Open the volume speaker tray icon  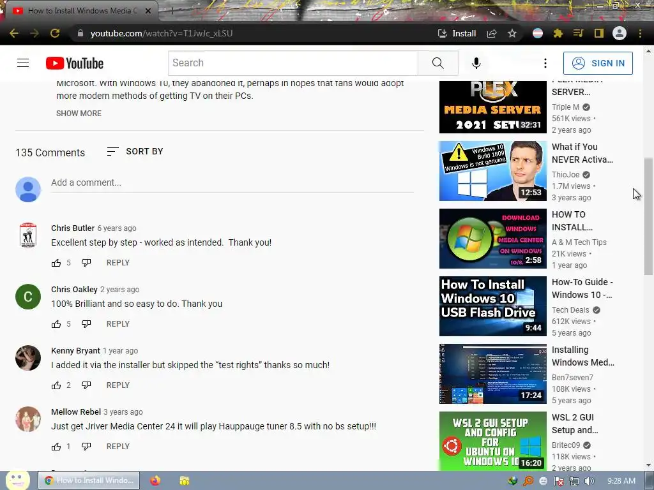pyautogui.click(x=589, y=481)
